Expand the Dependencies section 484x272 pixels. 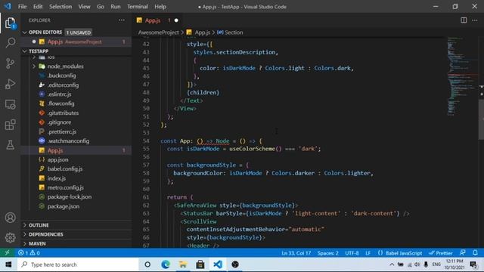click(x=45, y=234)
